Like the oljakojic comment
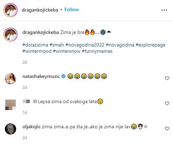173x144 pixels. (x=167, y=129)
